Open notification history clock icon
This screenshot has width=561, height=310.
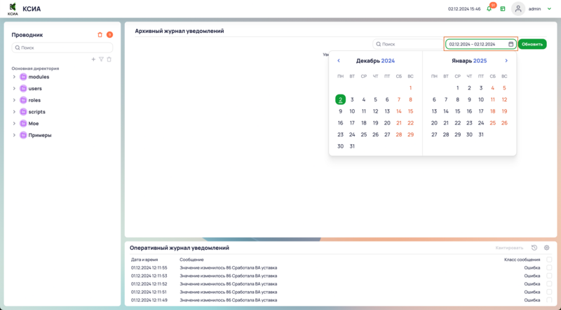[x=534, y=248]
